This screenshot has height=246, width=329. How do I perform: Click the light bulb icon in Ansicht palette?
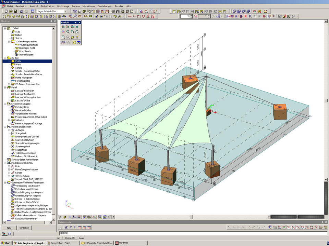(x=77, y=37)
